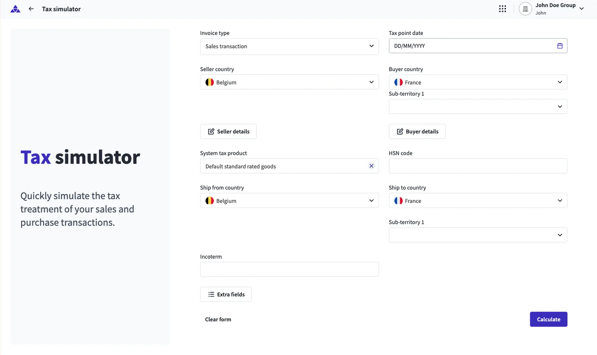Click the System tax product field
This screenshot has height=355, width=597.
click(x=289, y=166)
